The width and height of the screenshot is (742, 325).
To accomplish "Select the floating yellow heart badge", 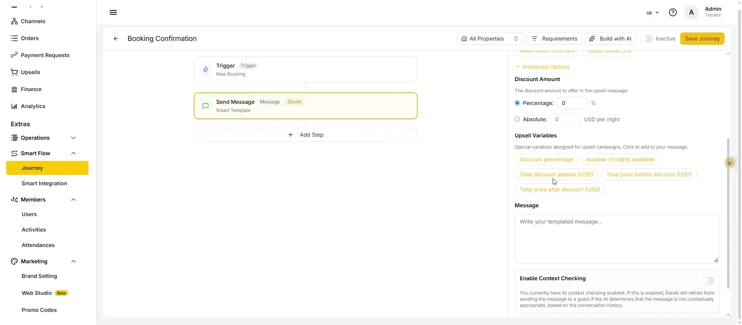I will (x=730, y=163).
